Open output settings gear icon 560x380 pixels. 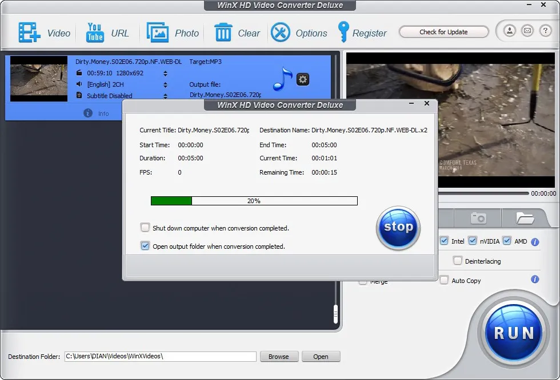[x=303, y=79]
